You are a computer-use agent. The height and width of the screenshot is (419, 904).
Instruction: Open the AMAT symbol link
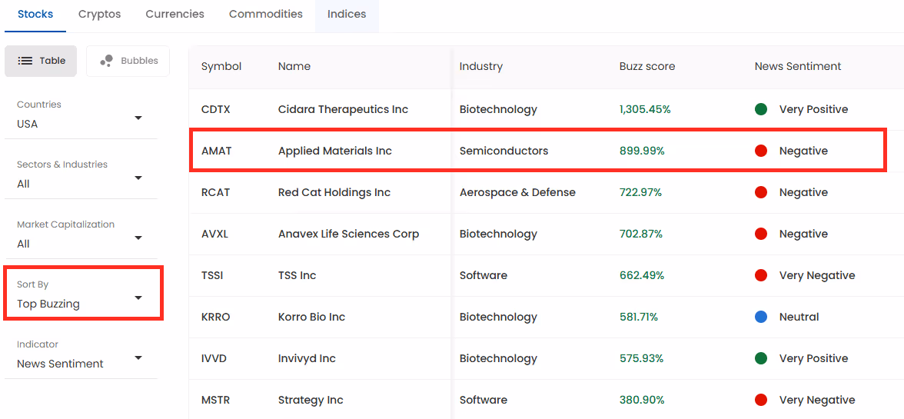pos(216,151)
